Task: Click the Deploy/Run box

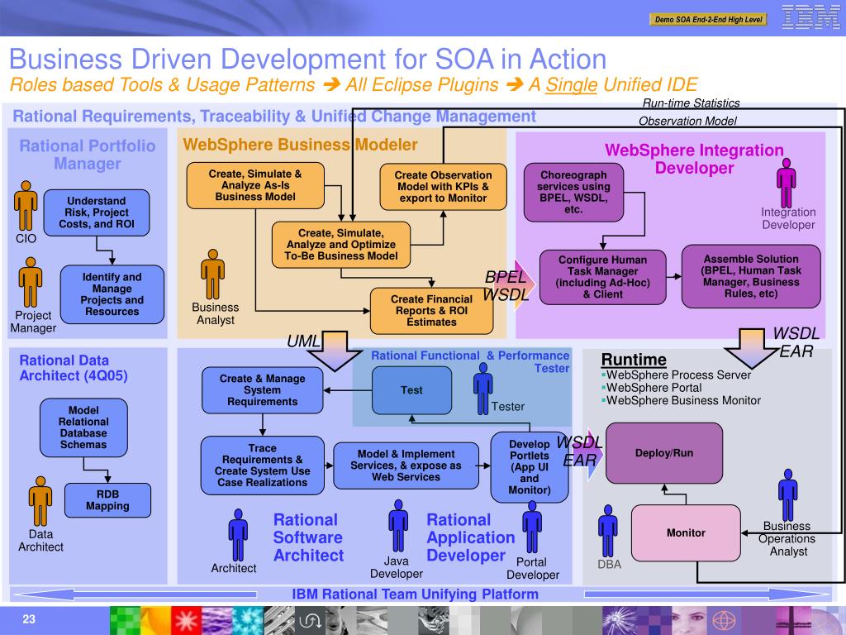Action: tap(664, 453)
